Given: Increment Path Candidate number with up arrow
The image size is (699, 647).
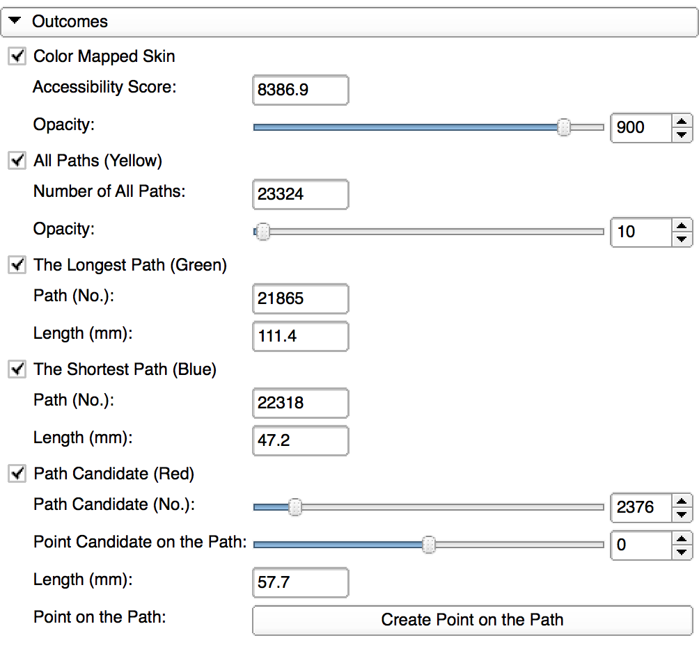Looking at the screenshot, I should [682, 500].
